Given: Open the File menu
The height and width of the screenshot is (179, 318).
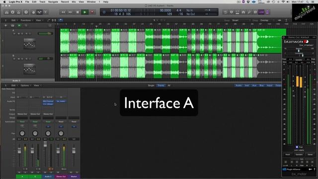Looking at the screenshot, I should (27, 2).
